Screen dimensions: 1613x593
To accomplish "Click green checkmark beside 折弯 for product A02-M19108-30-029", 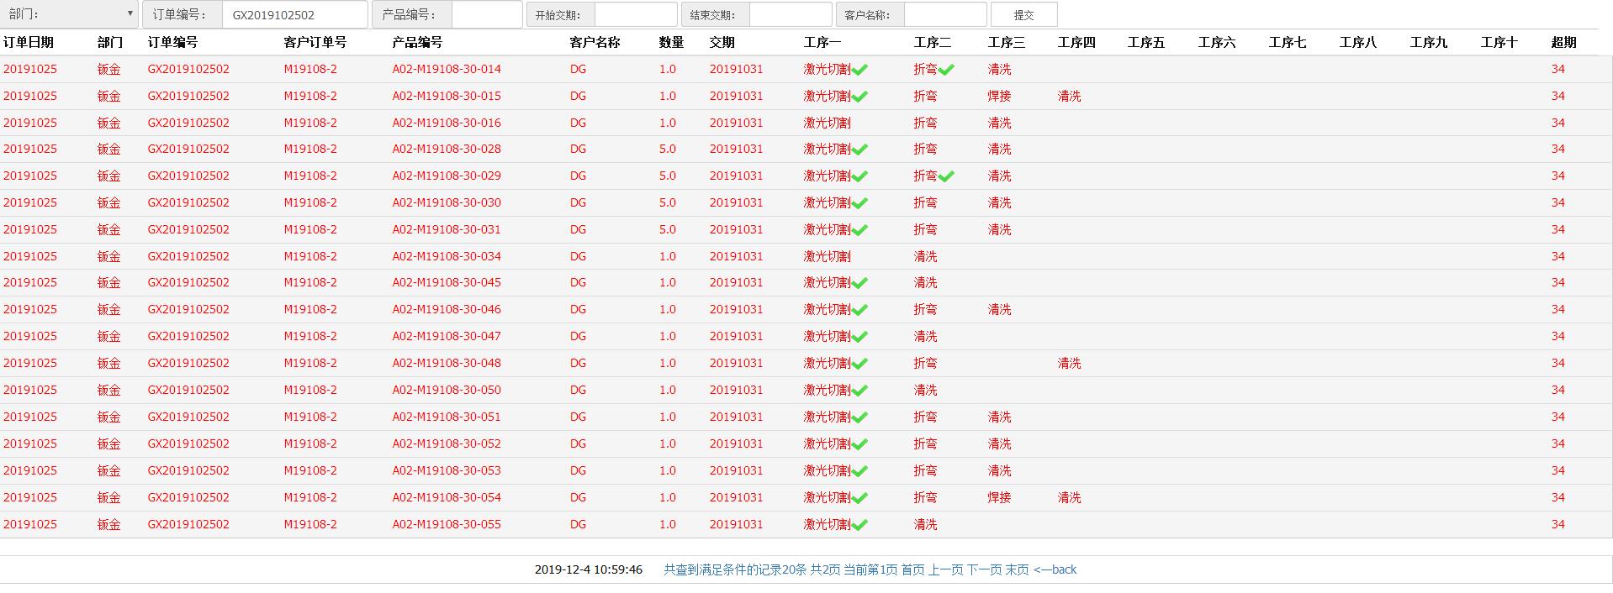I will click(946, 176).
